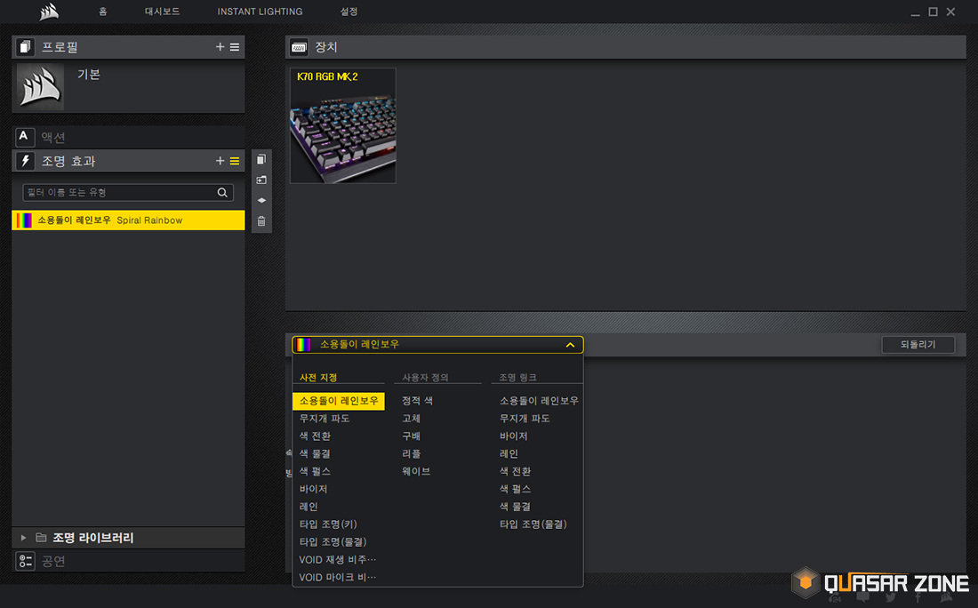Open the 액션 section
The width and height of the screenshot is (978, 608).
128,137
